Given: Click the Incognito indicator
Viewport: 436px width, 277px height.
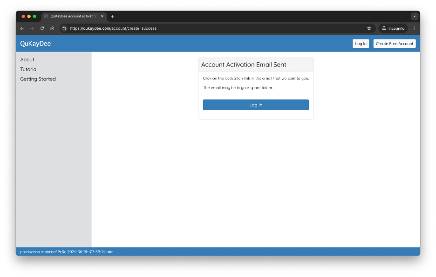Looking at the screenshot, I should pos(393,28).
